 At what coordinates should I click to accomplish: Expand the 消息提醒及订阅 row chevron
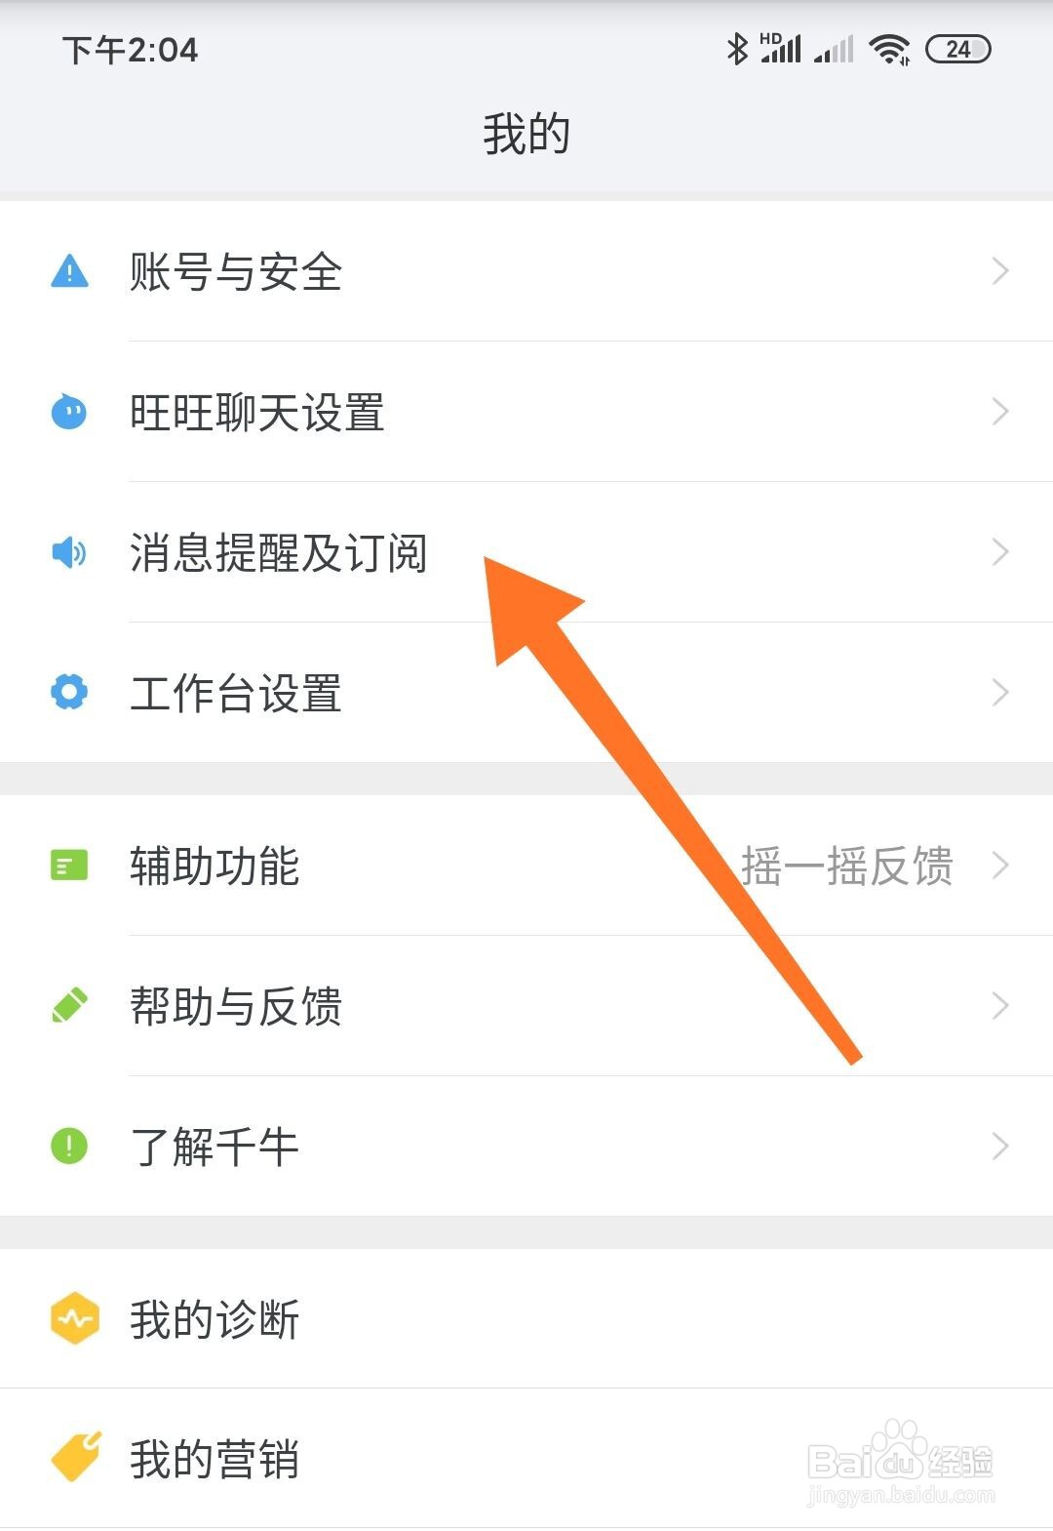point(1000,552)
